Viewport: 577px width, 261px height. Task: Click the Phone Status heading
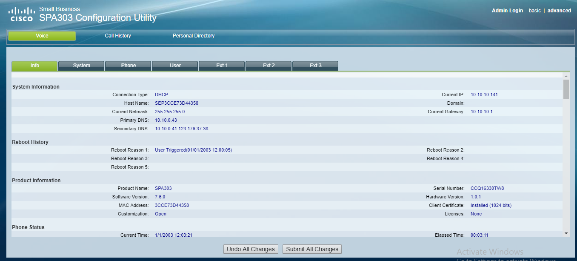click(x=28, y=227)
